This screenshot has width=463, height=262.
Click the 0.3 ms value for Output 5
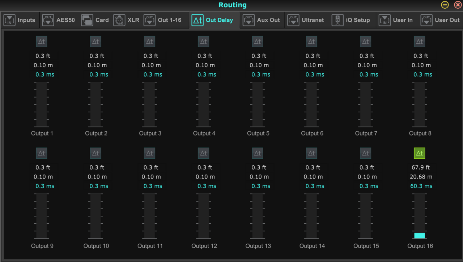[x=261, y=74]
